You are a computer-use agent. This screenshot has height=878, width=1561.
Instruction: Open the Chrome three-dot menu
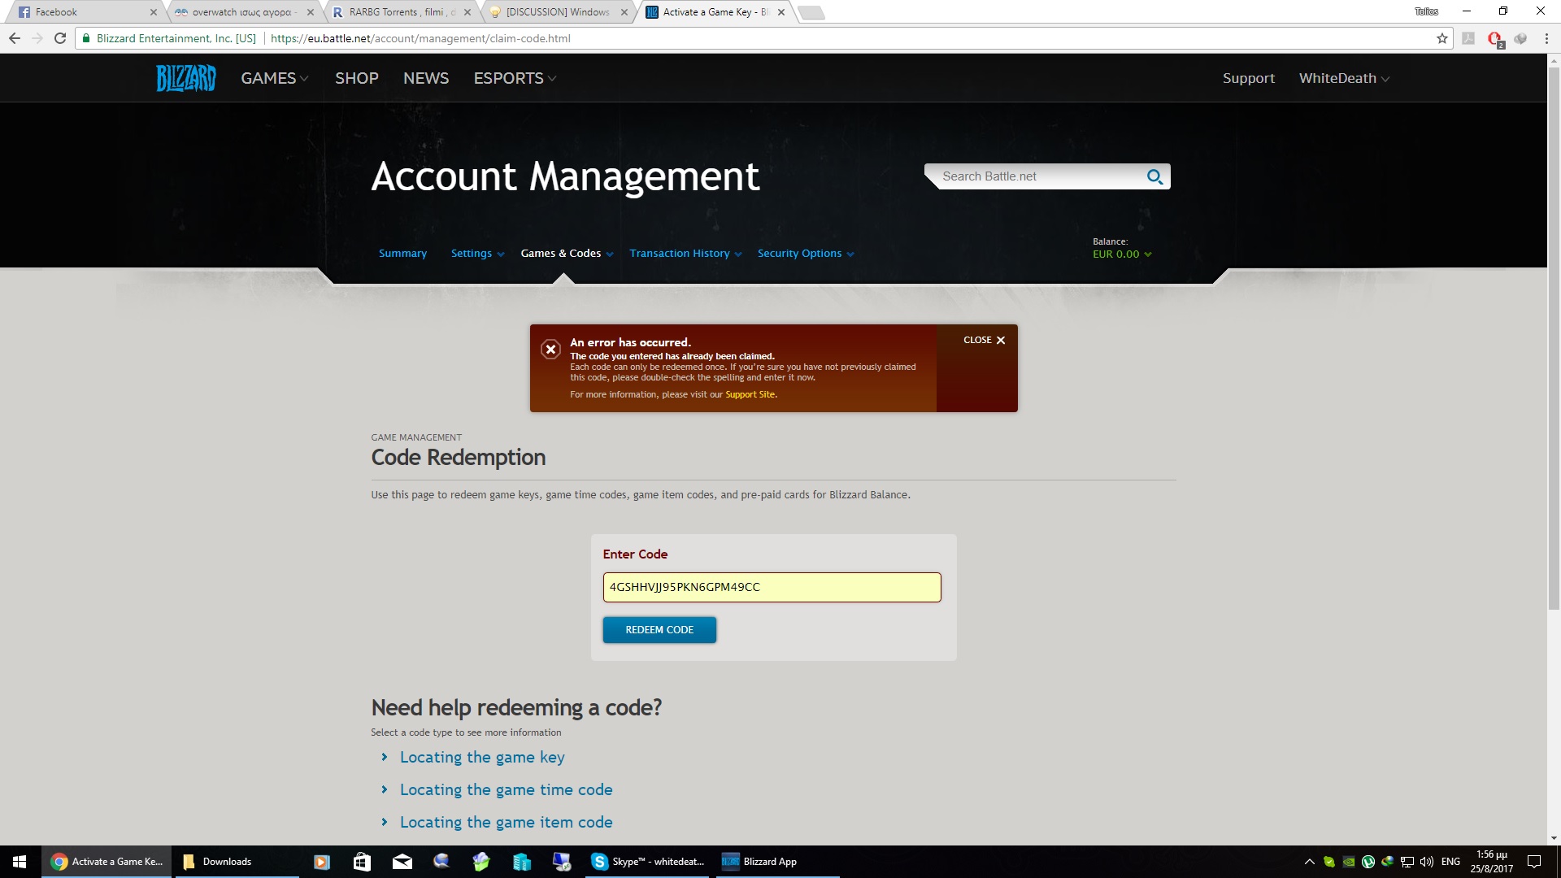pyautogui.click(x=1546, y=38)
